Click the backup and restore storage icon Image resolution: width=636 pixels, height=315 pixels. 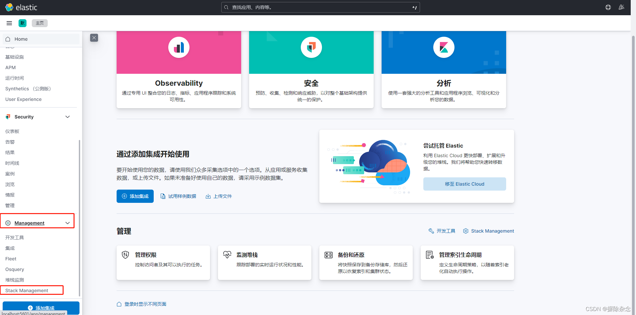(x=329, y=255)
